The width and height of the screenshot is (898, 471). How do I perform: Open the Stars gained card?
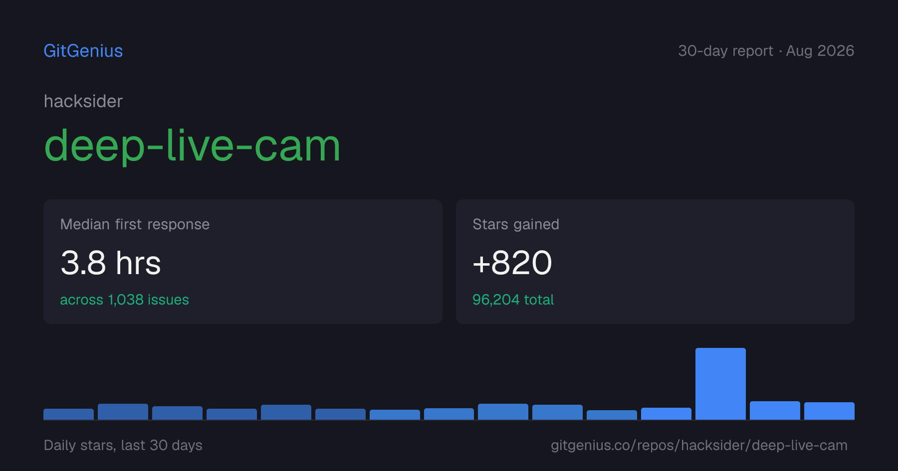coord(655,262)
